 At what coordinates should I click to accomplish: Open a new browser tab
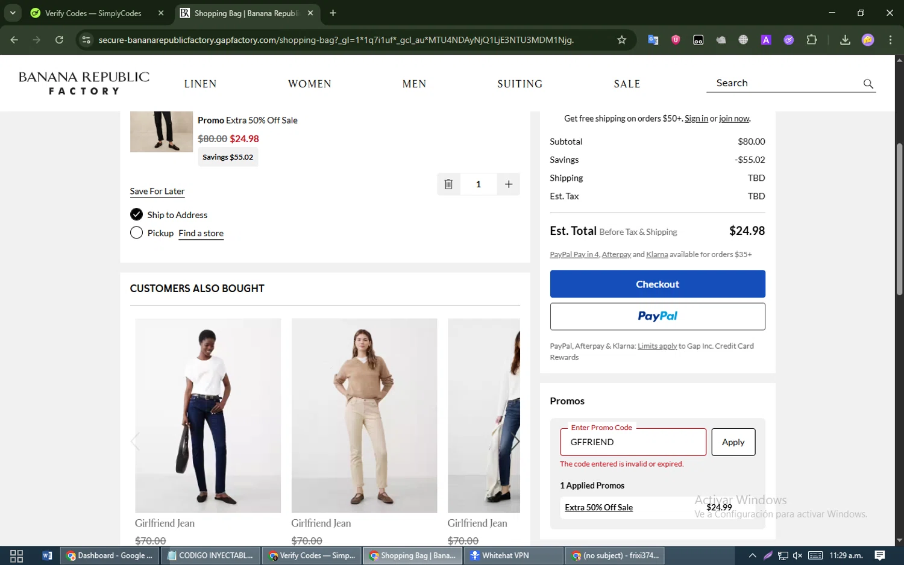tap(333, 13)
